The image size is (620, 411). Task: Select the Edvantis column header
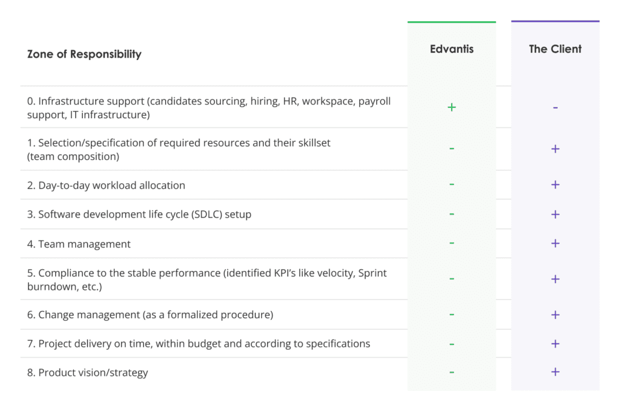(x=452, y=49)
